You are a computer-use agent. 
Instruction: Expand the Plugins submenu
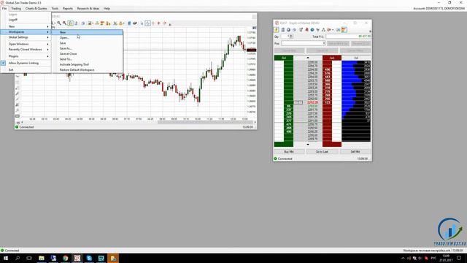(26, 56)
